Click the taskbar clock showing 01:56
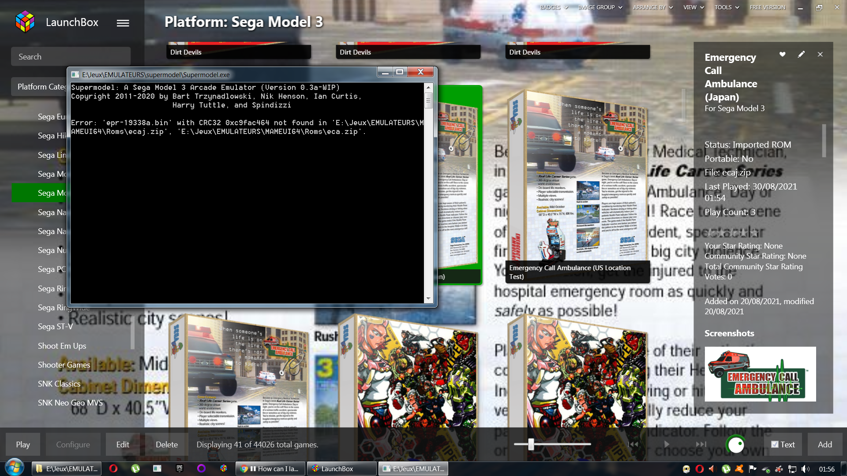The width and height of the screenshot is (847, 476). coord(827,469)
